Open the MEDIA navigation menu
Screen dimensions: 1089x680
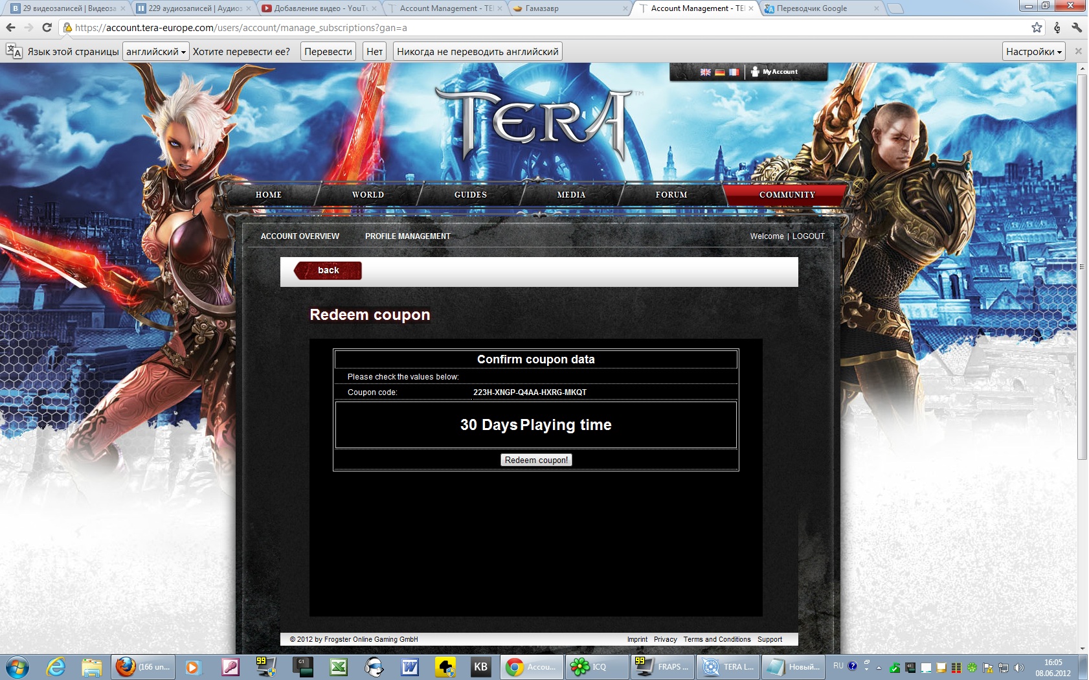pyautogui.click(x=571, y=194)
